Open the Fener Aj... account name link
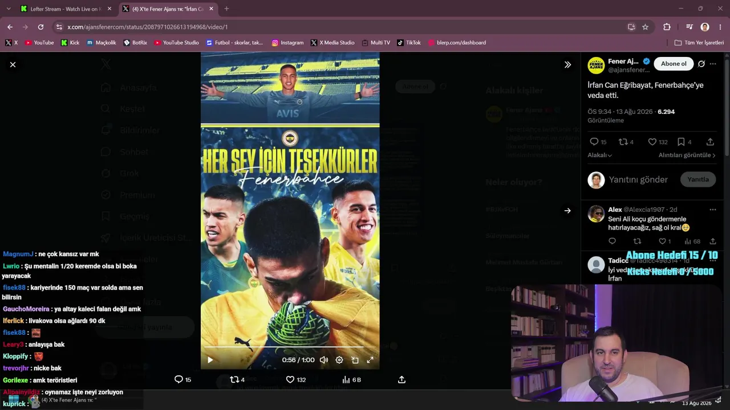This screenshot has width=730, height=410. (x=623, y=61)
